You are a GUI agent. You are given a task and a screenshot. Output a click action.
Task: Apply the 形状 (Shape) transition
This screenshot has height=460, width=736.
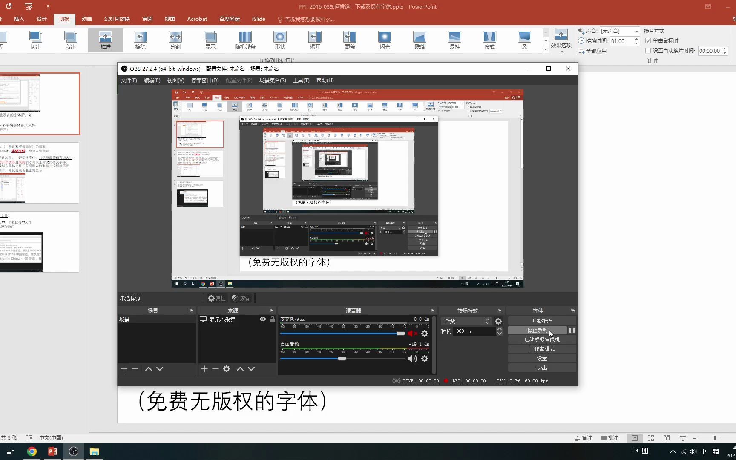pos(280,40)
